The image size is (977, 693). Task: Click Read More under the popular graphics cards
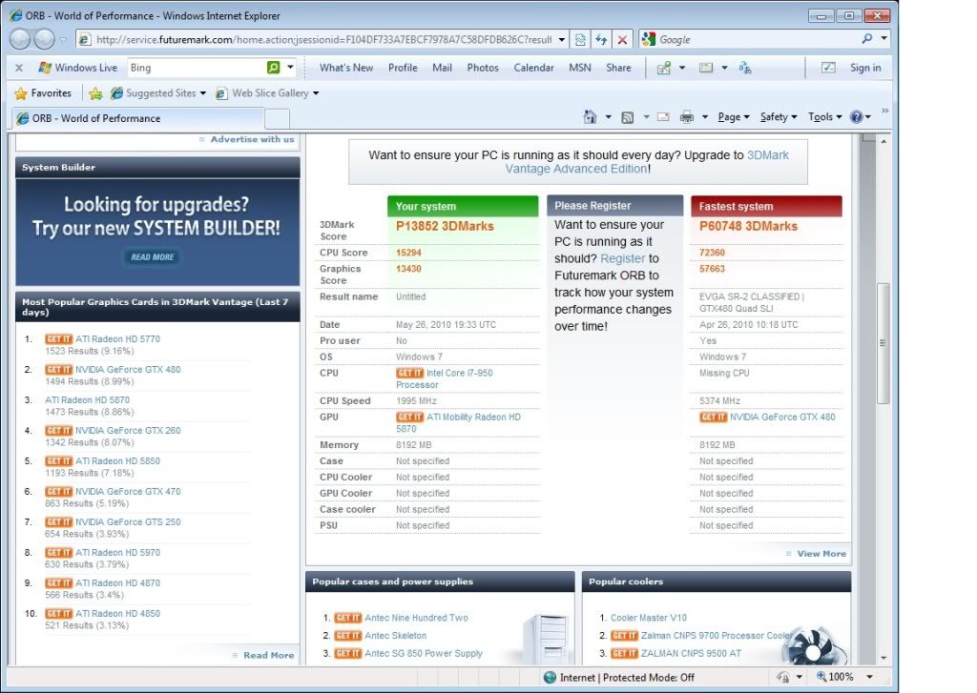coord(268,655)
